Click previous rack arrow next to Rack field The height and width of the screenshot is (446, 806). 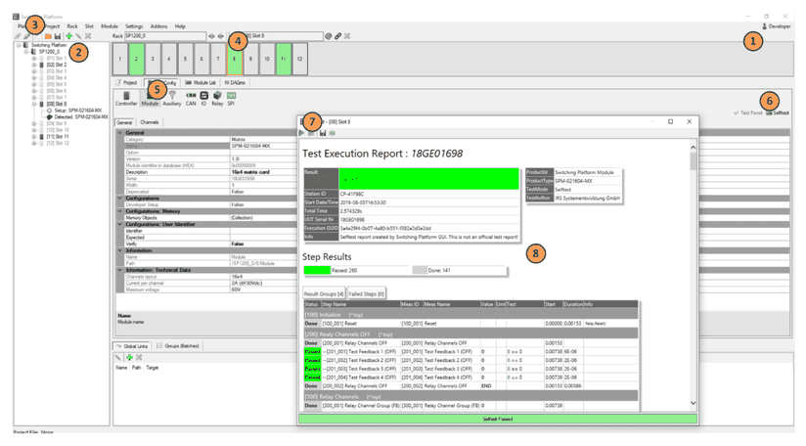pyautogui.click(x=211, y=36)
